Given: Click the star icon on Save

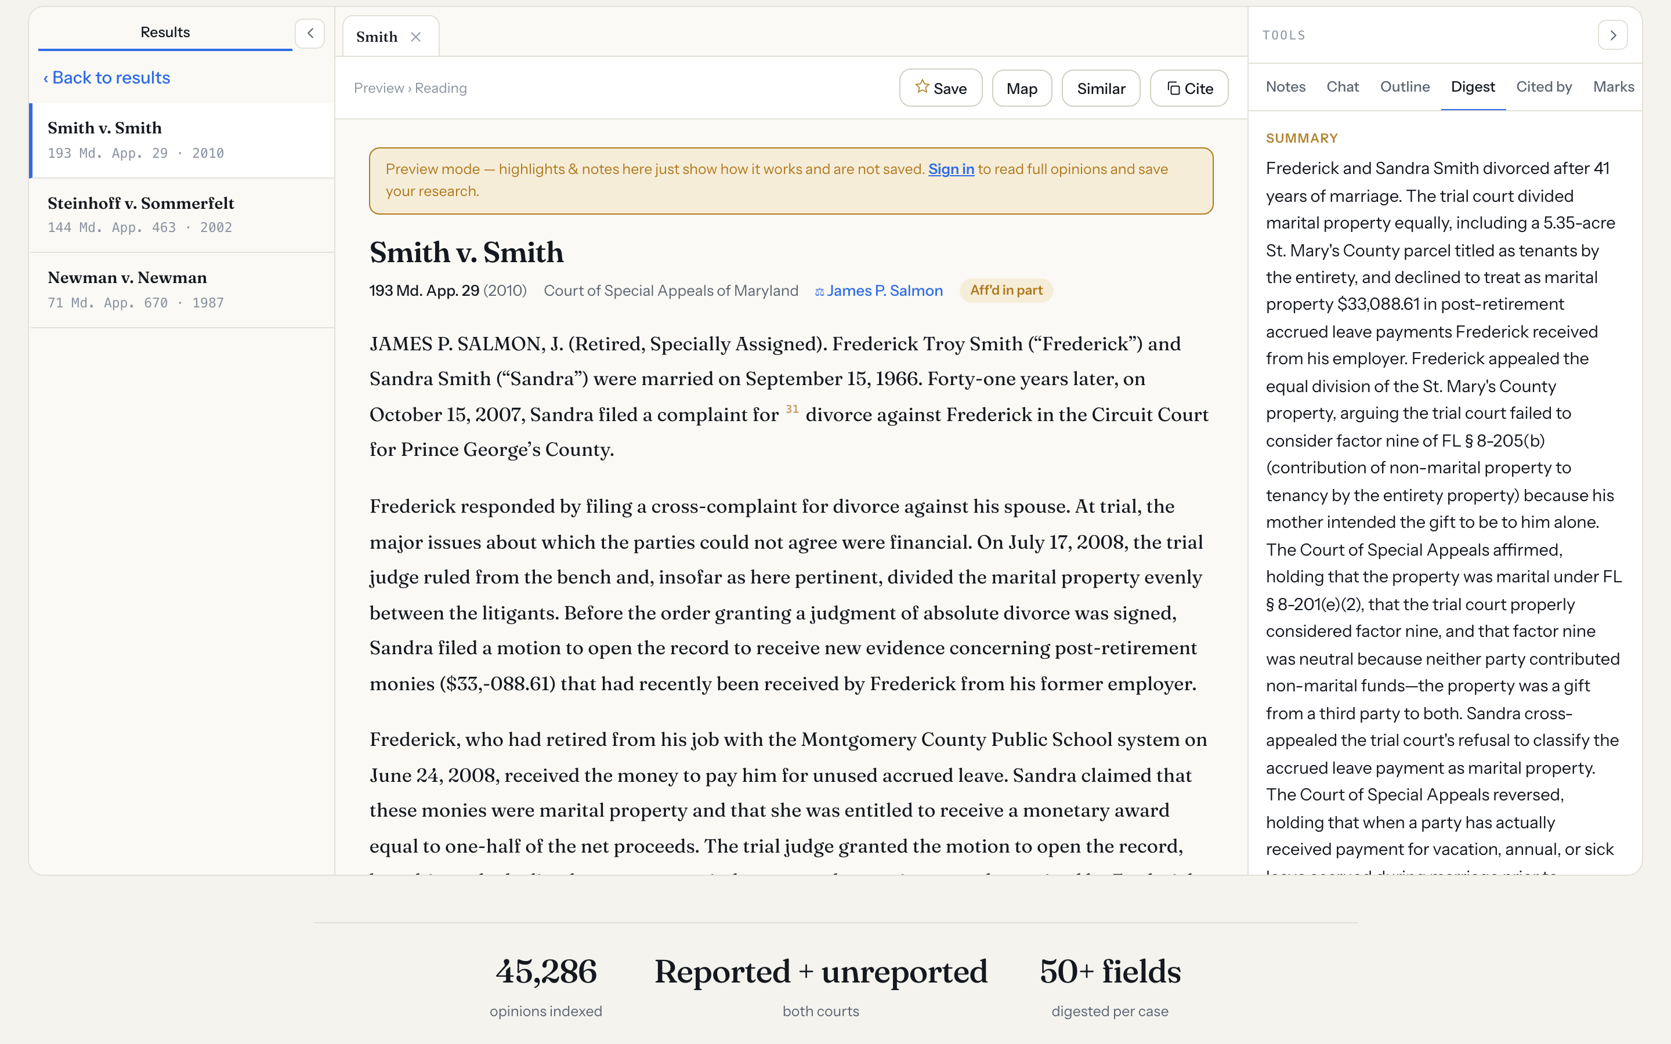Looking at the screenshot, I should [922, 87].
